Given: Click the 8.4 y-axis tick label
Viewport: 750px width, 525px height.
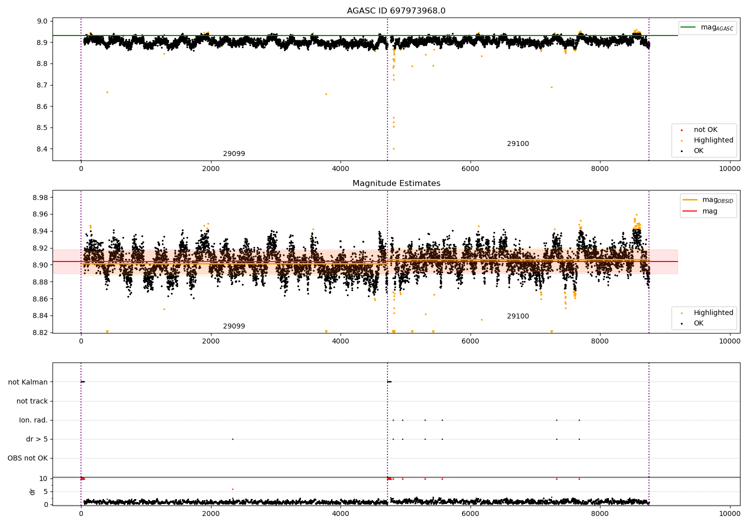Looking at the screenshot, I should click(x=43, y=149).
